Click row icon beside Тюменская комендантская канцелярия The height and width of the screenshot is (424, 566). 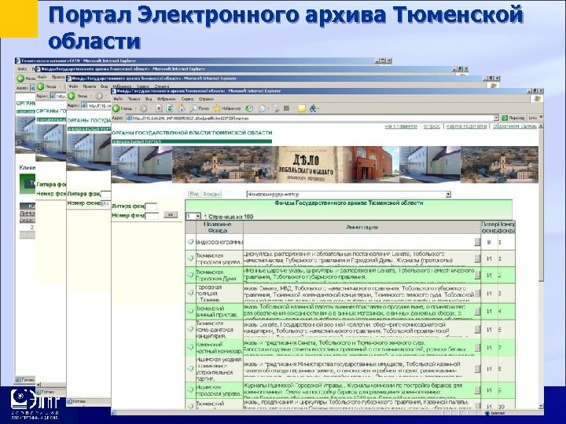190,329
